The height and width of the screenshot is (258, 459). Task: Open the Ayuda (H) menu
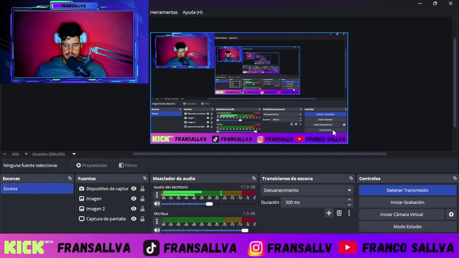pyautogui.click(x=193, y=12)
